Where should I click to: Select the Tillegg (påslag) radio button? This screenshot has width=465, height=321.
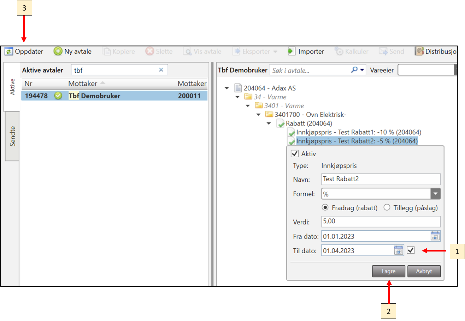click(387, 207)
